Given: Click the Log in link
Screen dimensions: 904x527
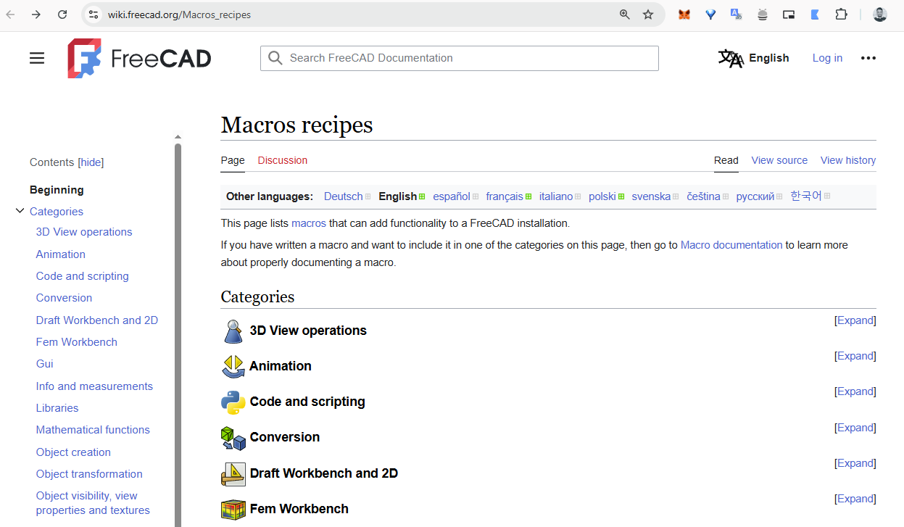Looking at the screenshot, I should tap(827, 58).
